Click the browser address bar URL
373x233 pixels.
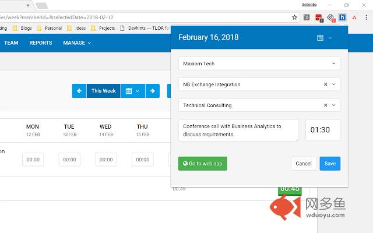57,17
